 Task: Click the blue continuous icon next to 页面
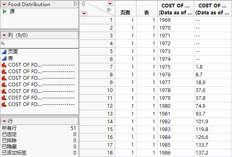coord(4,52)
